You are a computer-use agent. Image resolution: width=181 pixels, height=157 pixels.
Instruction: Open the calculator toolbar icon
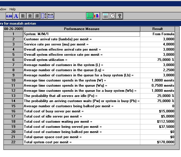pos(106,16)
